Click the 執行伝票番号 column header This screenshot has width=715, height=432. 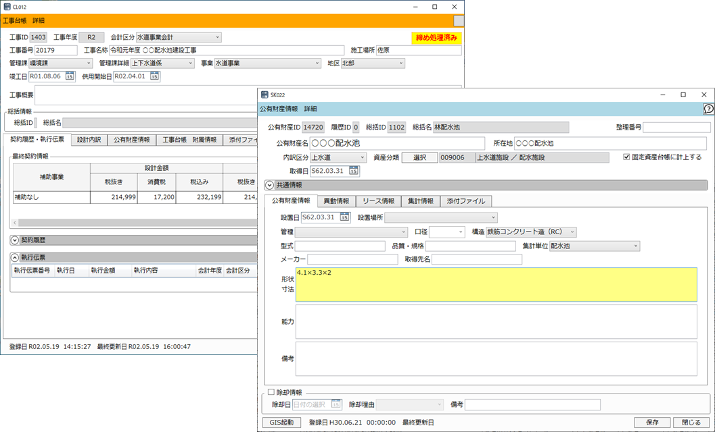tap(32, 271)
